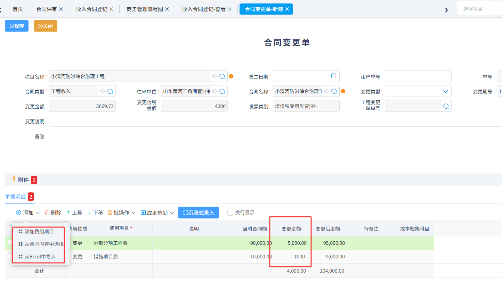This screenshot has width=502, height=282.
Task: Close the active 合同变更单-新建 tab
Action: pos(287,9)
